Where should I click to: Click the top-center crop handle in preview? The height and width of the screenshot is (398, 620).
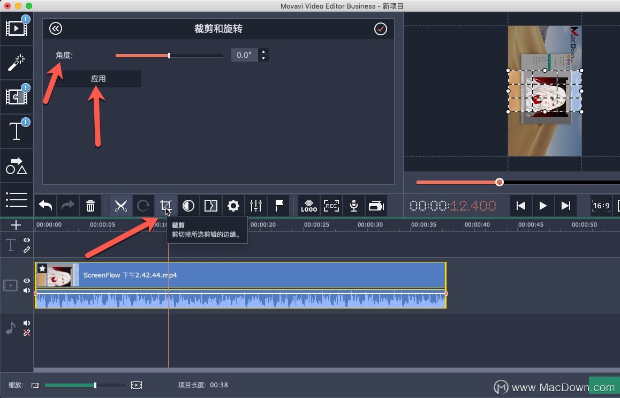point(545,70)
